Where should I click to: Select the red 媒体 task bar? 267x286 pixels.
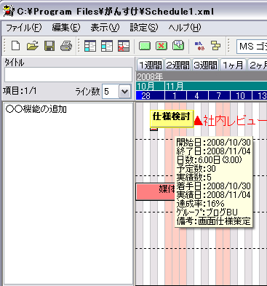point(156,191)
